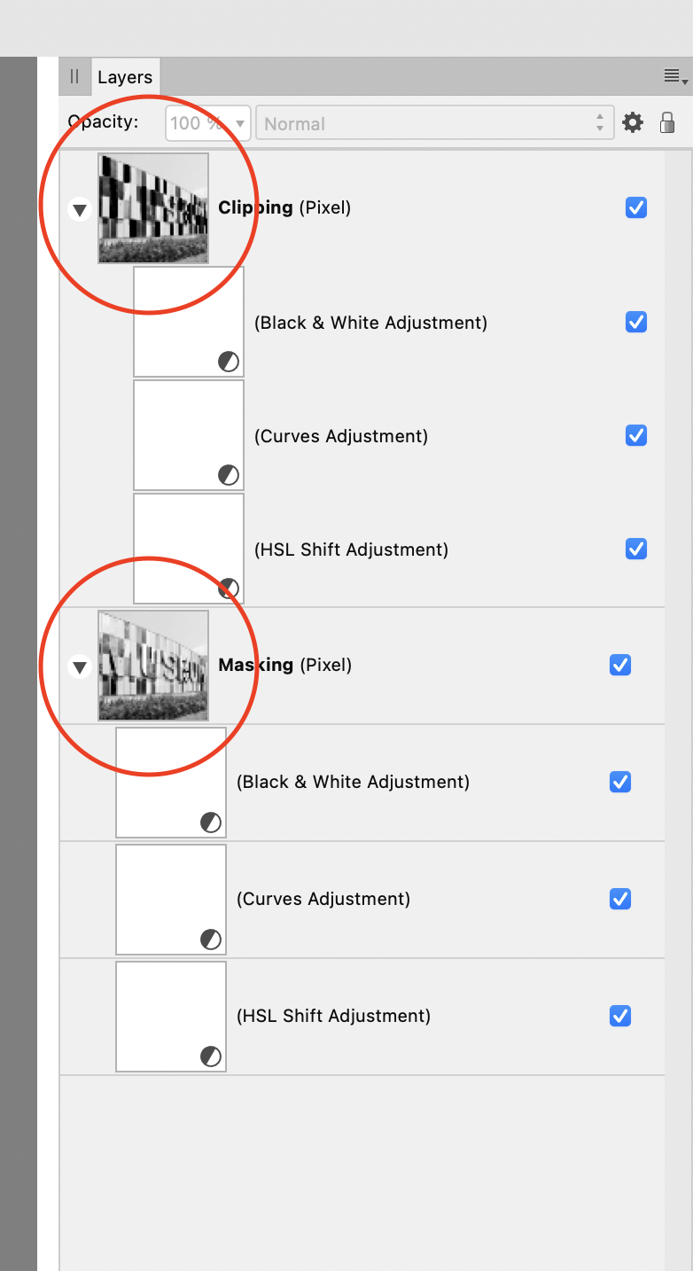The width and height of the screenshot is (693, 1271).
Task: Switch to the Layers tab
Action: [125, 77]
